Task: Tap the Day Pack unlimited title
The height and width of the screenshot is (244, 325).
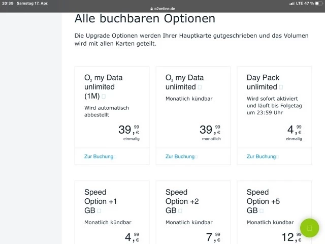Action: tap(263, 82)
